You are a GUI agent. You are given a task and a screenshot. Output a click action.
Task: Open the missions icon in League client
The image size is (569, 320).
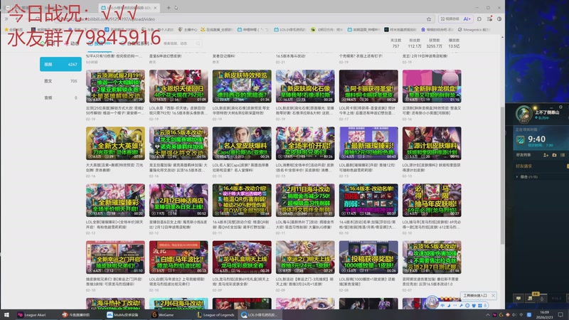pyautogui.click(x=530, y=298)
